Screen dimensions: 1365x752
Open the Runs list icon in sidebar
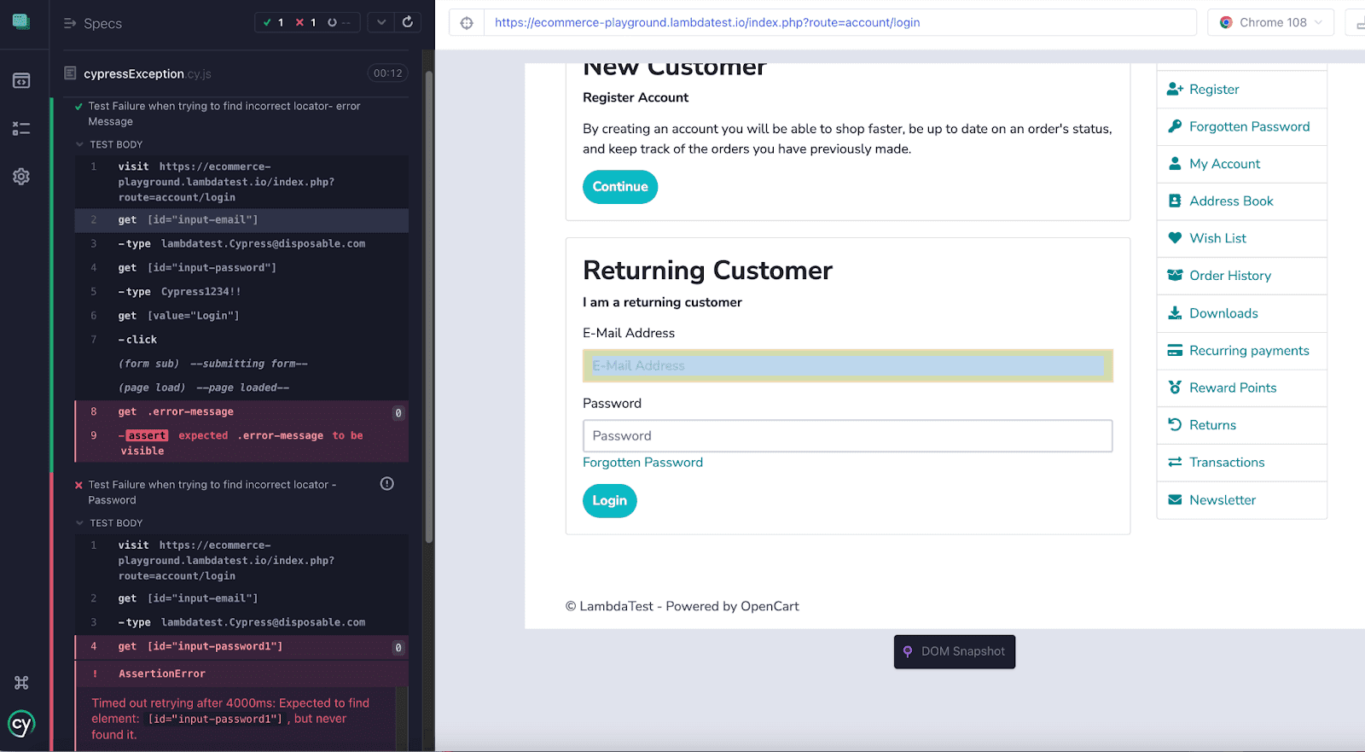(x=21, y=129)
